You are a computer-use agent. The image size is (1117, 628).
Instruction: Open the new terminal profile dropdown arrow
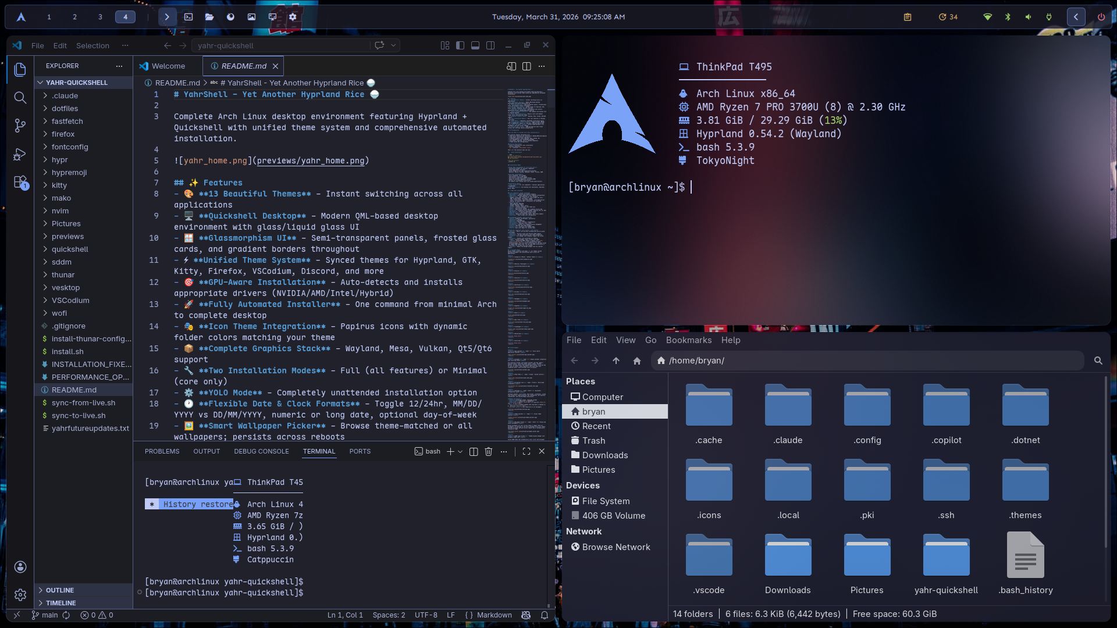tap(460, 451)
